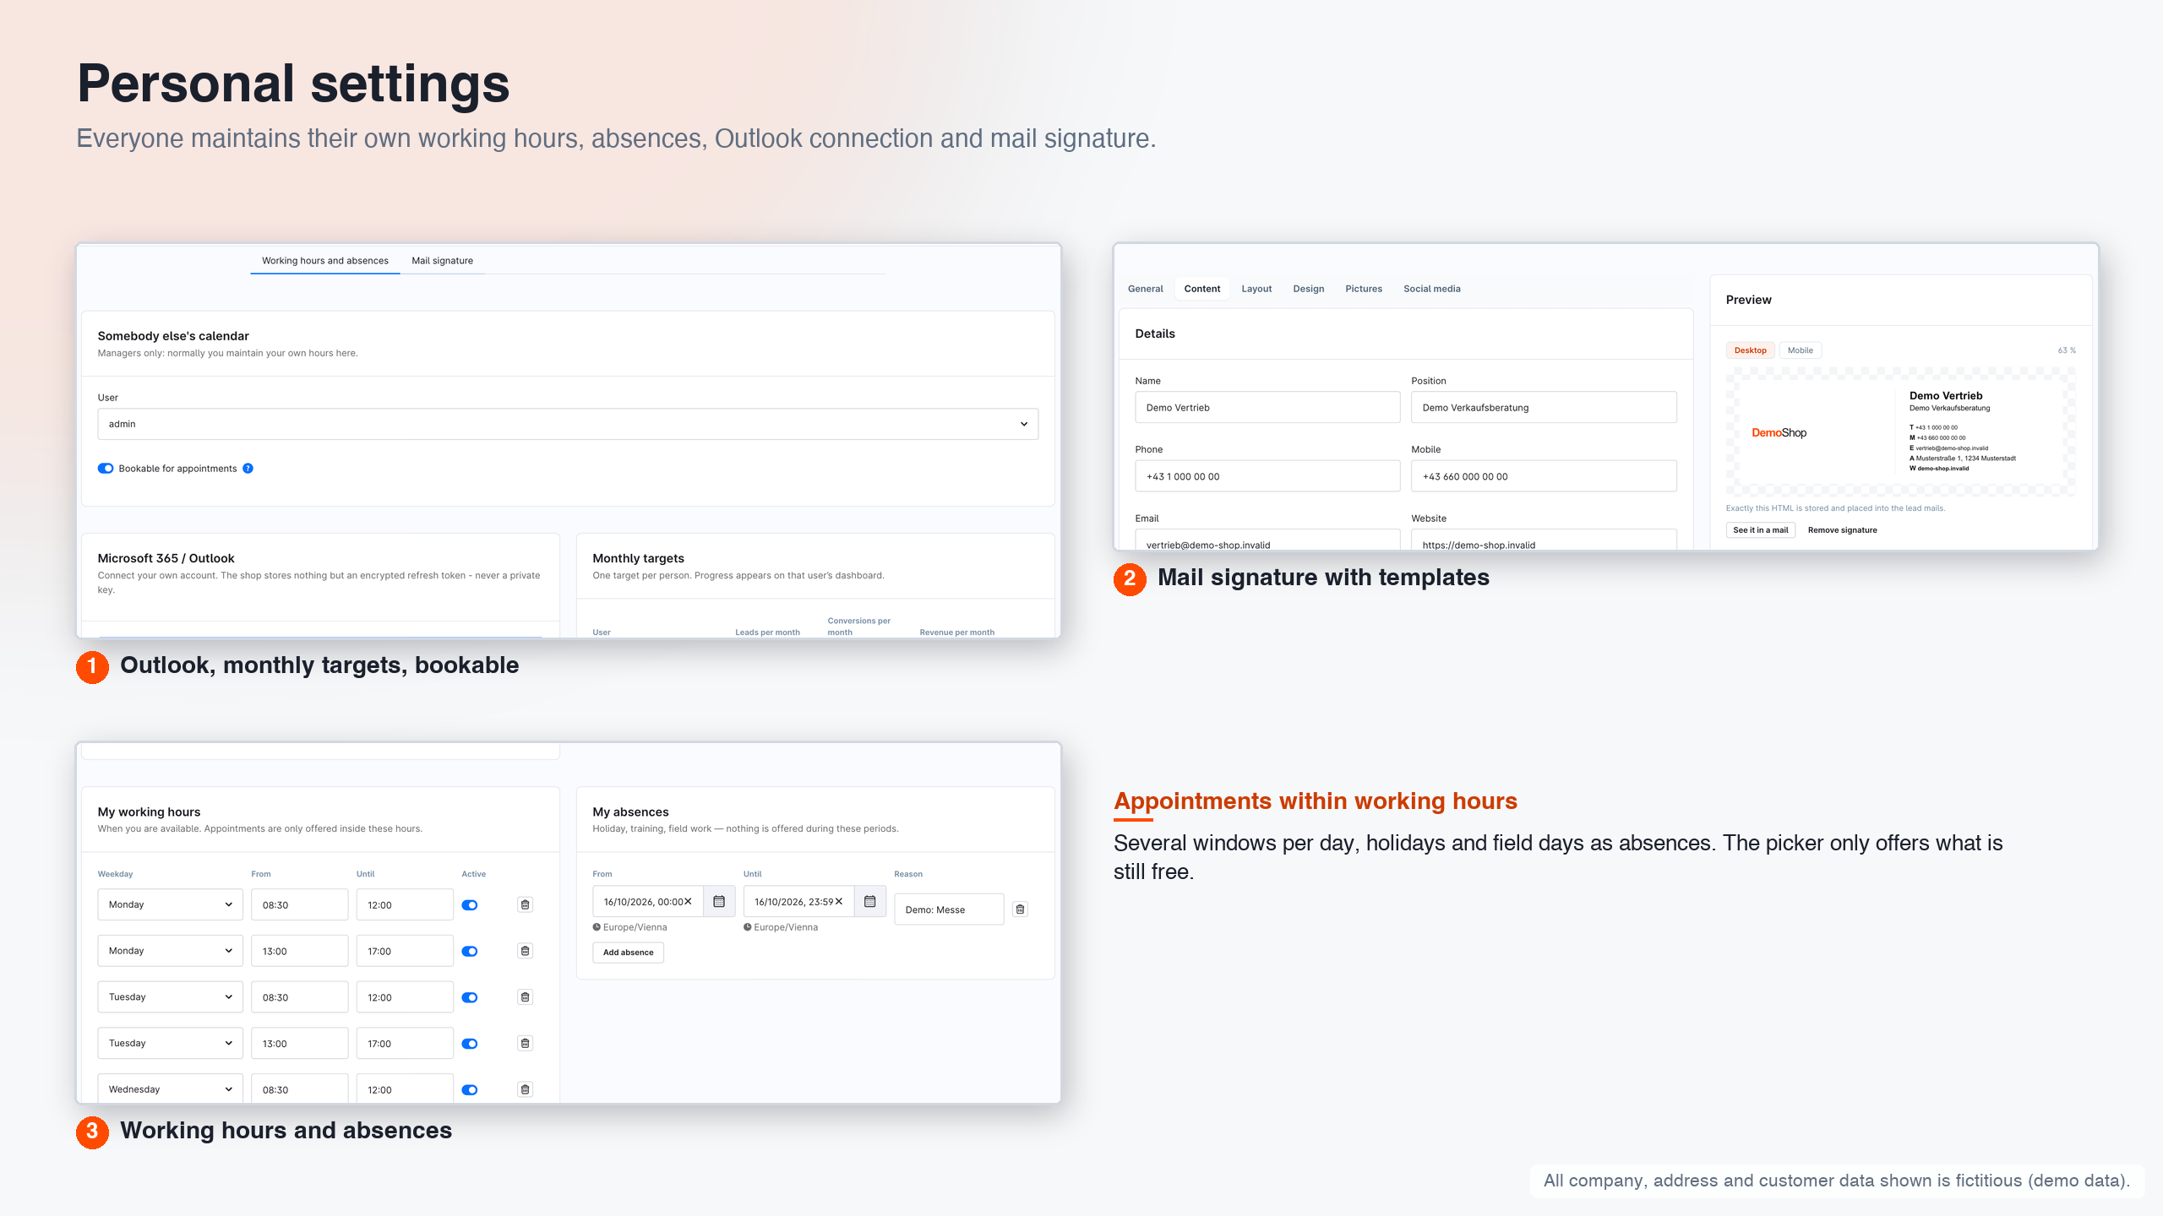Click Remove signature
The width and height of the screenshot is (2163, 1216).
point(1842,530)
